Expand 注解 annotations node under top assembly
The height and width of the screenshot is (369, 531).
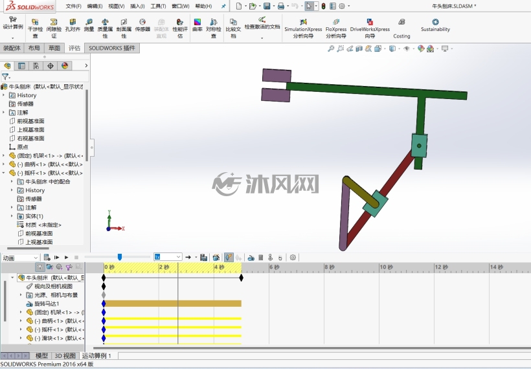(4, 113)
